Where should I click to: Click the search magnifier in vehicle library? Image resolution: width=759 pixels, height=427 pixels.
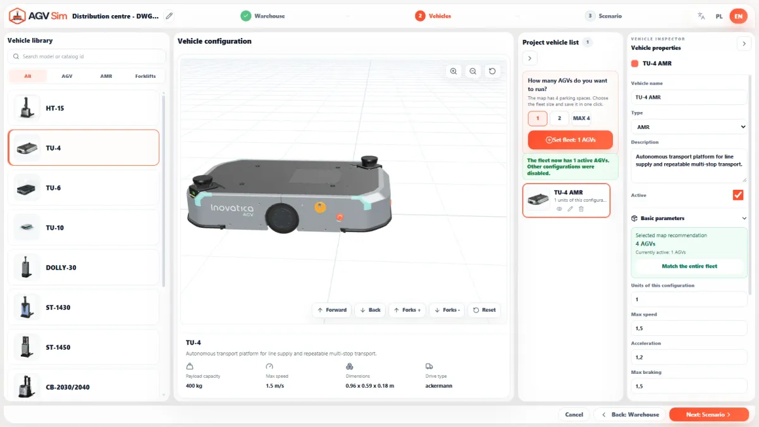[x=16, y=56]
